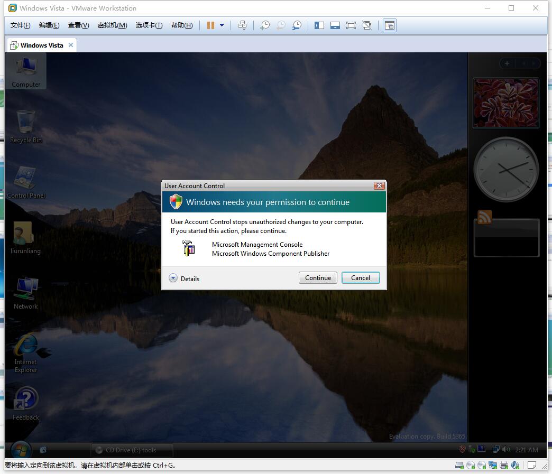
Task: Select the Network desktop icon
Action: click(26, 293)
